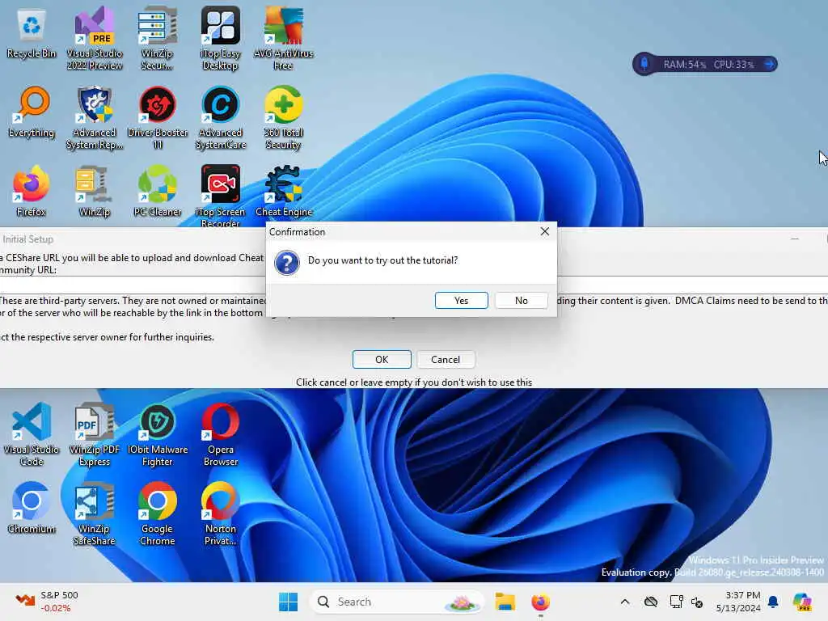Click the taskbar Search box
This screenshot has height=621, width=828.
396,602
